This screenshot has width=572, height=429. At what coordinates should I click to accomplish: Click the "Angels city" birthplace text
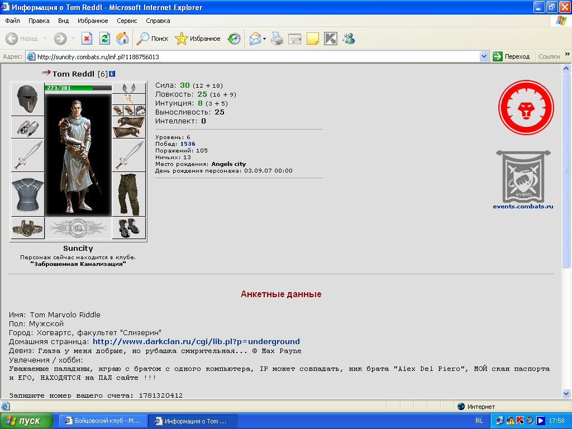228,164
